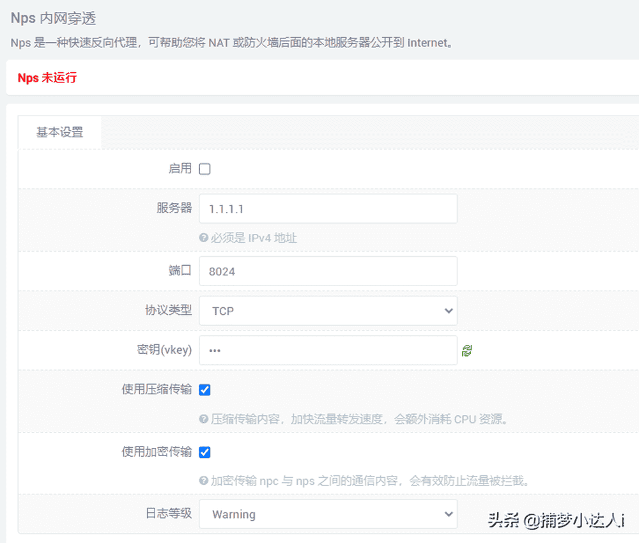Open the 日志等级 dropdown showing Warning
The width and height of the screenshot is (639, 543).
point(328,514)
